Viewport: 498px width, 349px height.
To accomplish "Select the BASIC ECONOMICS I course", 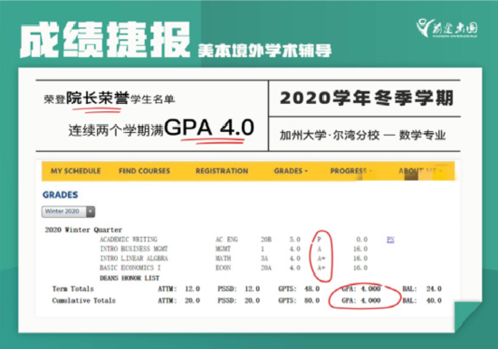I will 130,268.
